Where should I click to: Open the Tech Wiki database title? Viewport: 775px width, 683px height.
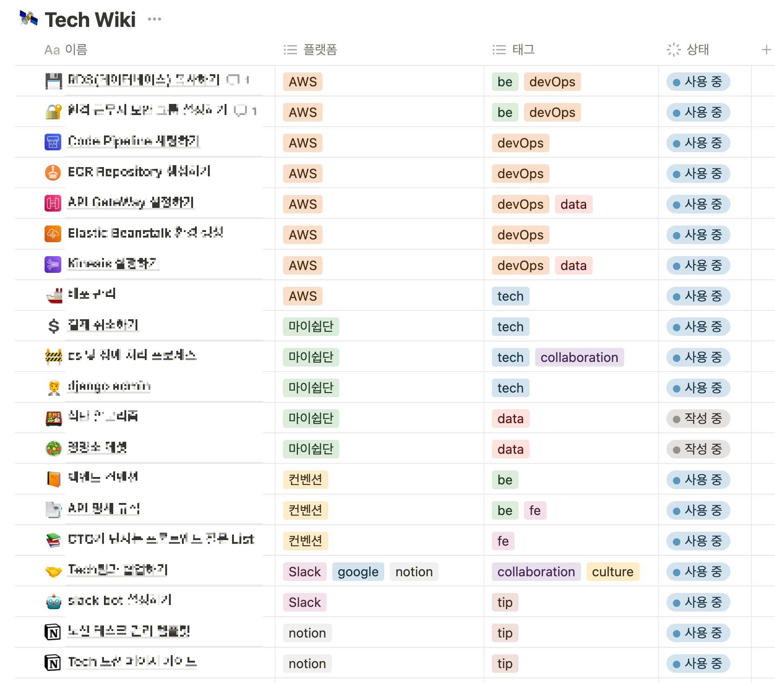tap(90, 20)
